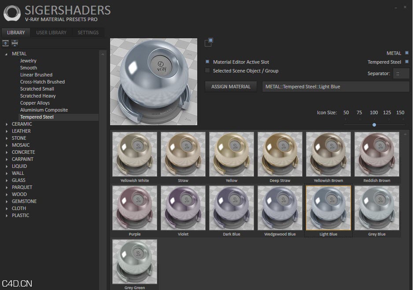Disable the Material Editor Active Slot checkbox
This screenshot has height=290, width=413.
pos(207,62)
